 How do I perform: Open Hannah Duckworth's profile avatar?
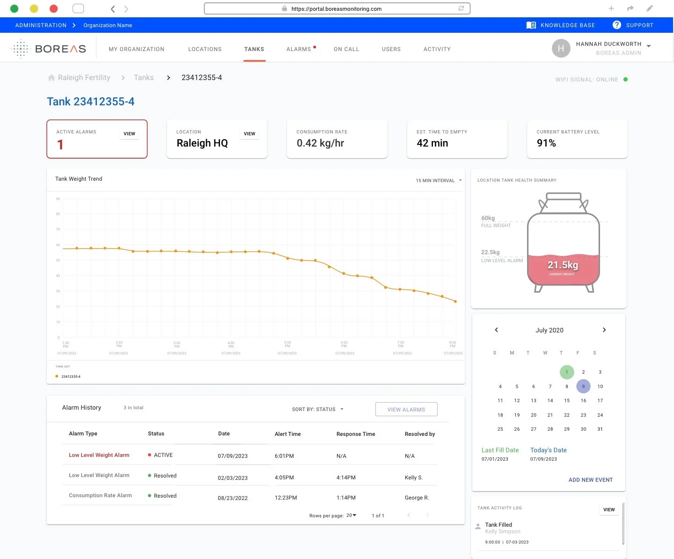[x=561, y=48]
